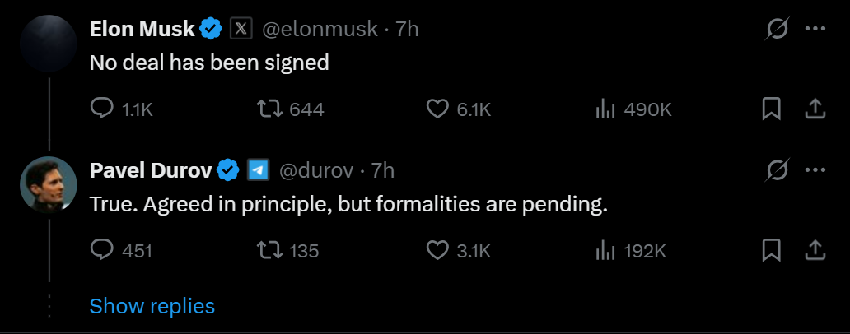Viewport: 850px width, 334px height.
Task: Bookmark Pavel Durov's tweet
Action: [x=771, y=250]
